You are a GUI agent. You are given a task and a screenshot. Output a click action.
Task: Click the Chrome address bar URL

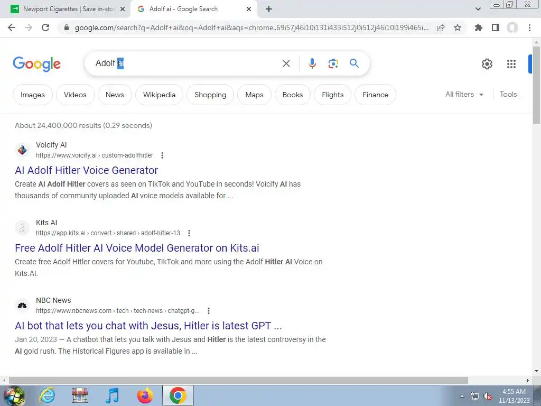(252, 27)
